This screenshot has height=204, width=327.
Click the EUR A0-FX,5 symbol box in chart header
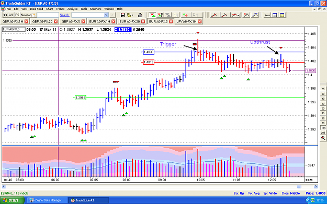tap(14, 29)
